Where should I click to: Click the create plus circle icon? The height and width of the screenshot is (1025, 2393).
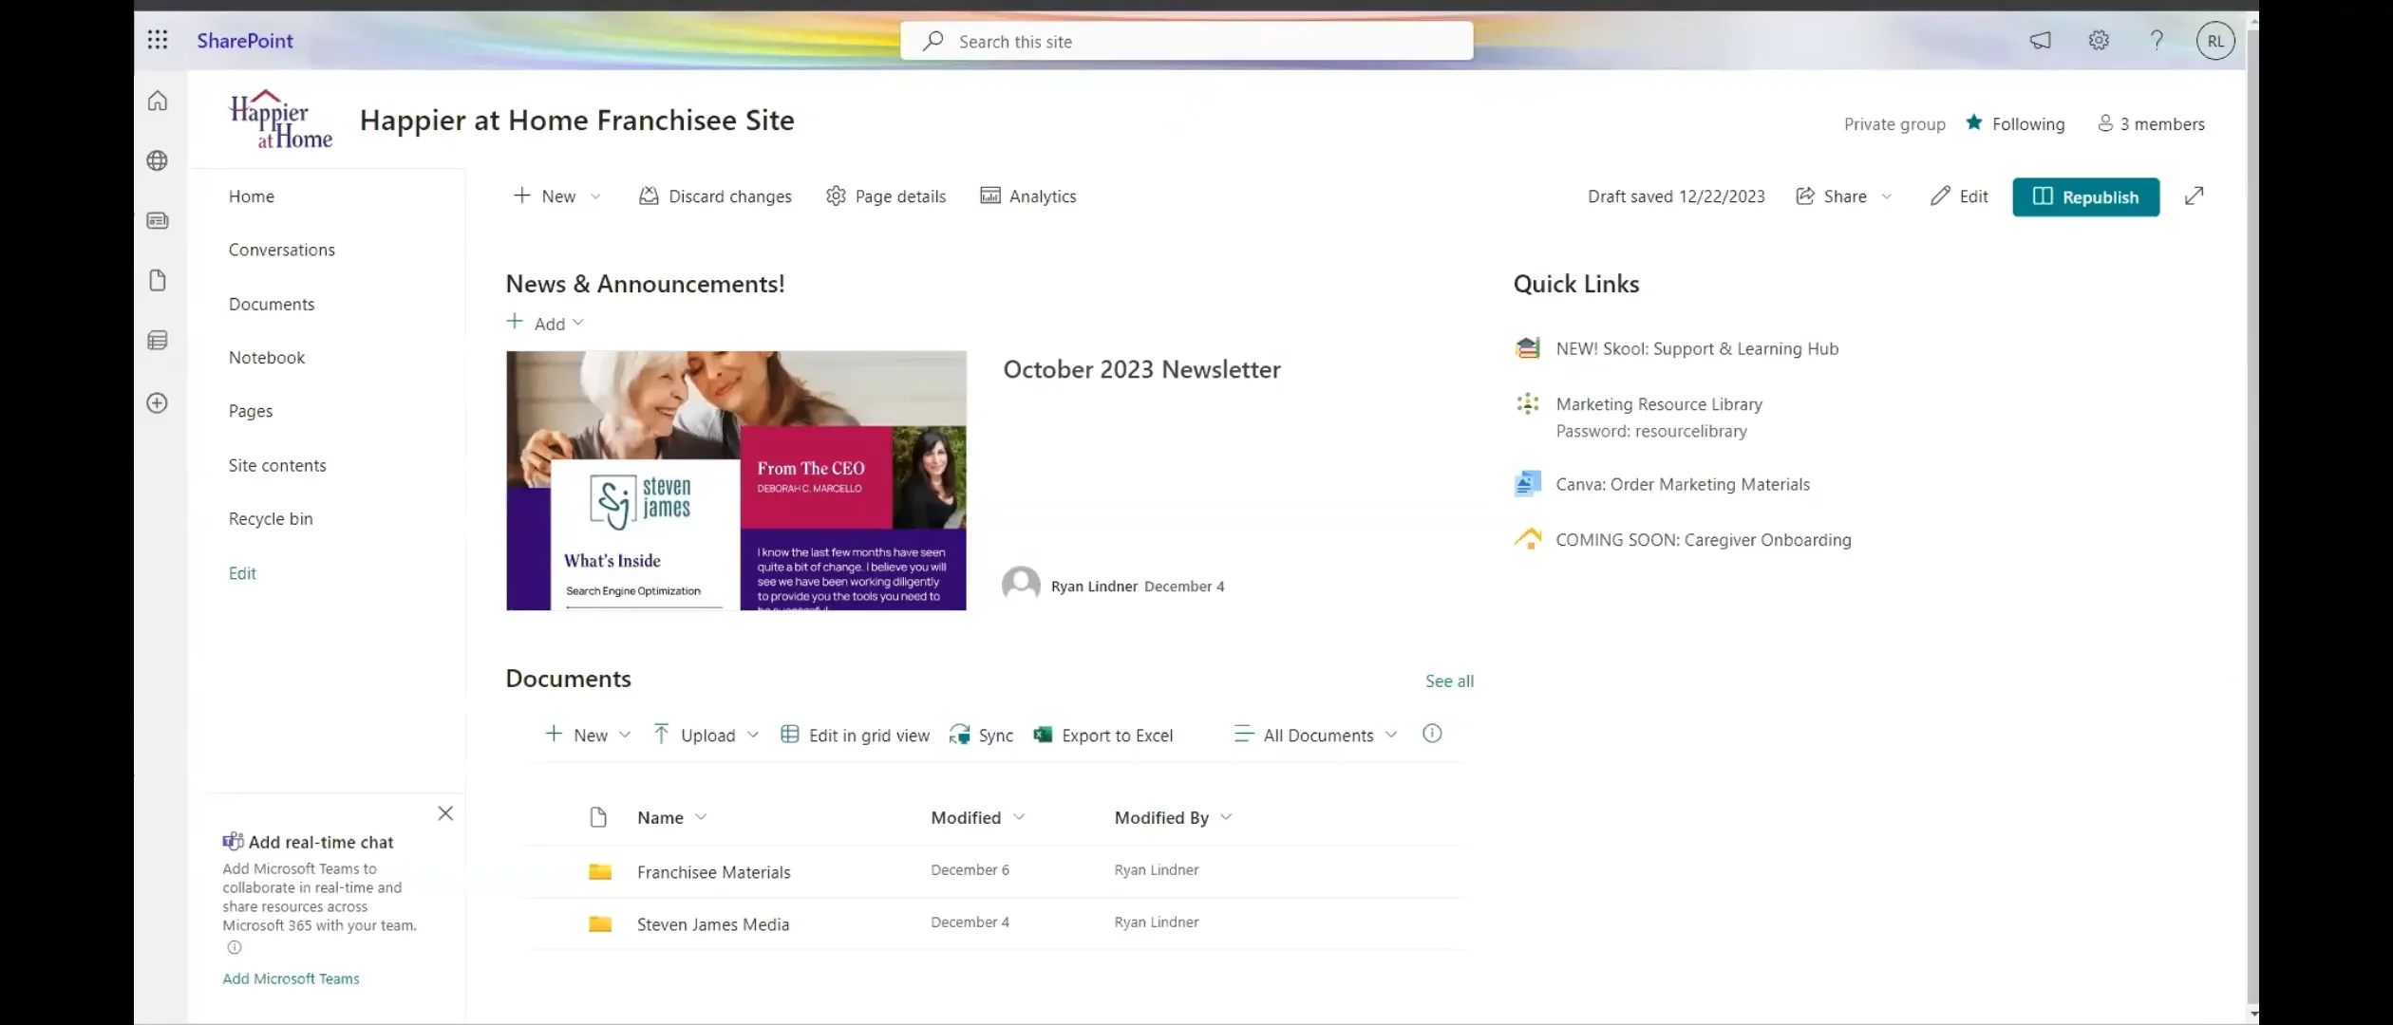pyautogui.click(x=158, y=402)
